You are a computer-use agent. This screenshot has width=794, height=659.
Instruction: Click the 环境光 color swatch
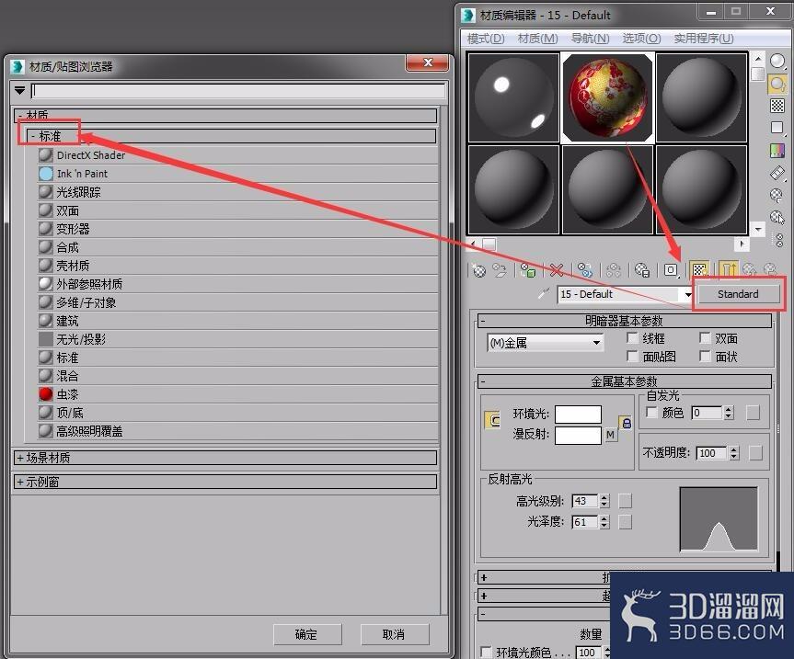[578, 415]
